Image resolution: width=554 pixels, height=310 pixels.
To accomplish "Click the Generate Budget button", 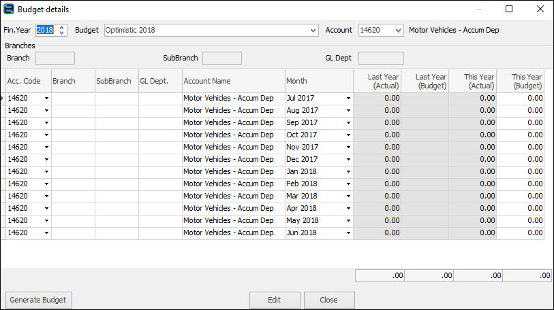I will [x=39, y=300].
